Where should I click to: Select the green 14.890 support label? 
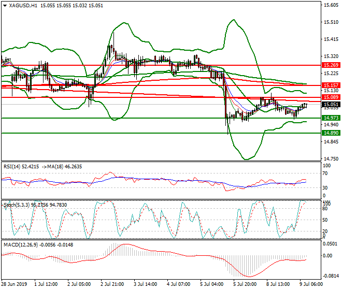coord(331,133)
